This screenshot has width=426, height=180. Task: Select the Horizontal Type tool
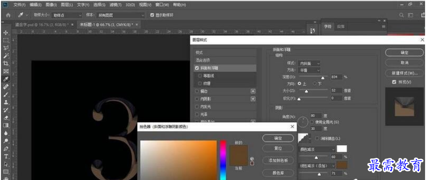[x=6, y=157]
